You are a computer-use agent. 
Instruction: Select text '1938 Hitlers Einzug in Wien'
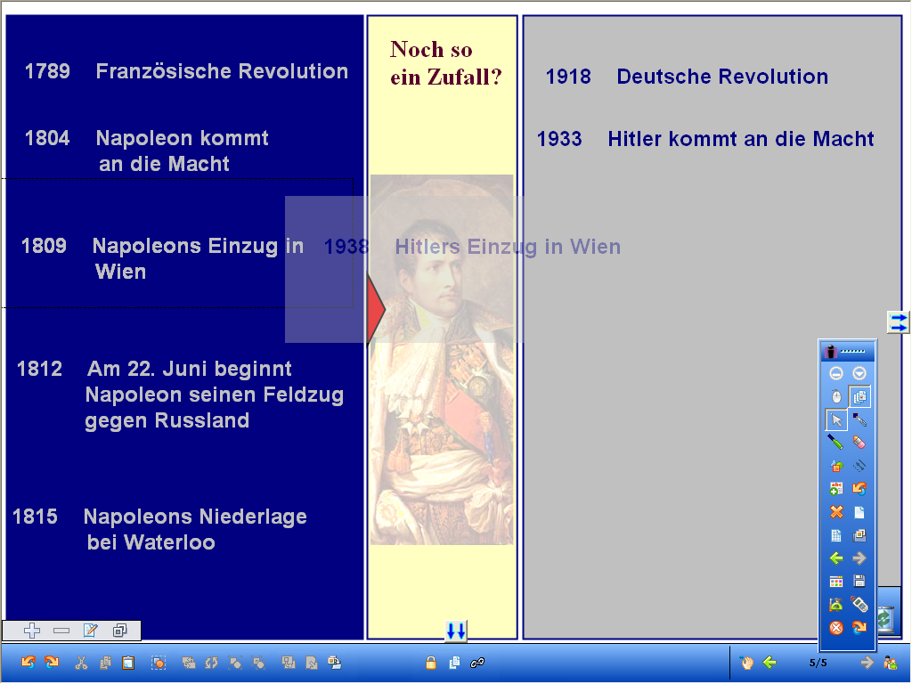[x=472, y=247]
